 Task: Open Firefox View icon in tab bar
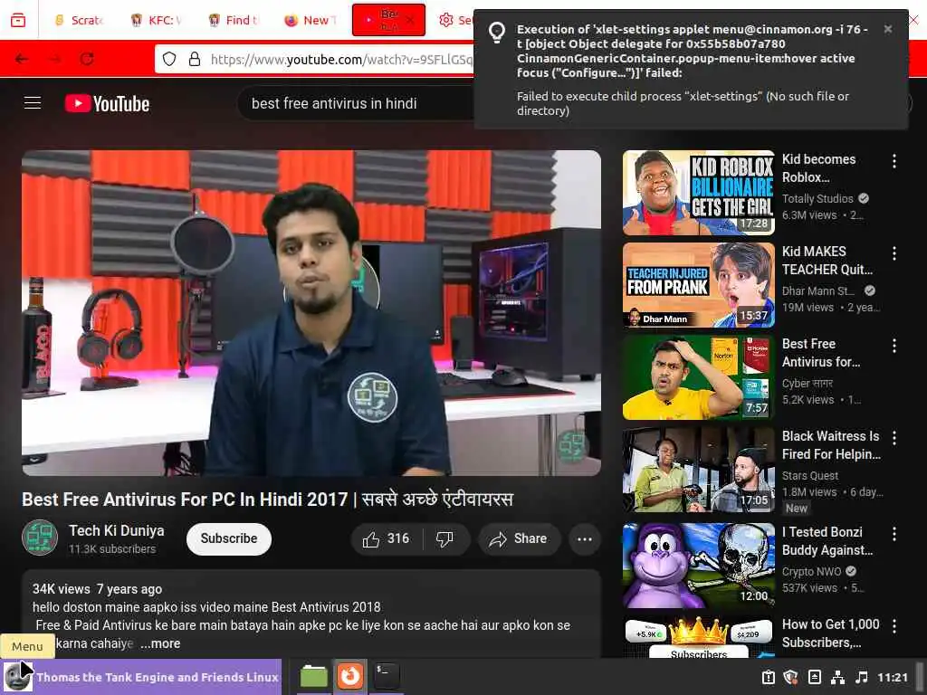click(x=18, y=20)
